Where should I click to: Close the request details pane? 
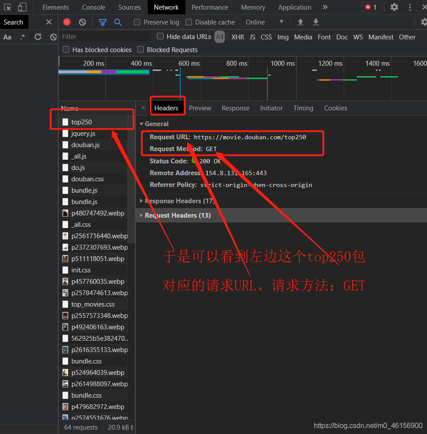143,108
